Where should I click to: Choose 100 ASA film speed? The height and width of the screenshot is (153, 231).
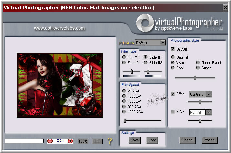point(124,96)
